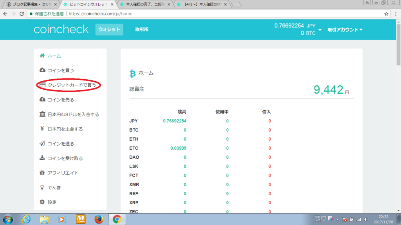This screenshot has height=225, width=401.
Task: Click the 使用中 column header
Action: 222,112
